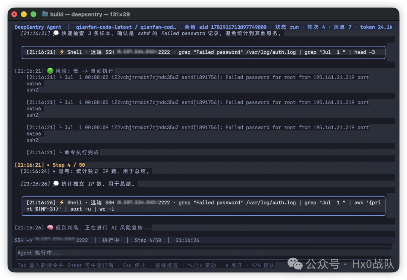Click the 鼠标拖选 hint
407x280 pixels.
167,265
